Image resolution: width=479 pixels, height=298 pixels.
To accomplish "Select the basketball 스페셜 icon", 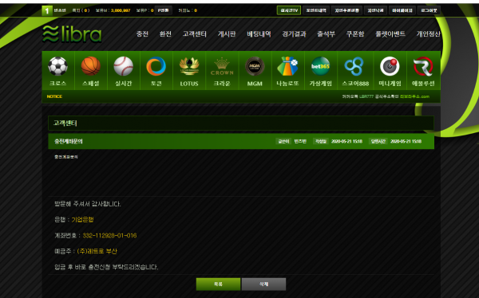I will (x=91, y=71).
